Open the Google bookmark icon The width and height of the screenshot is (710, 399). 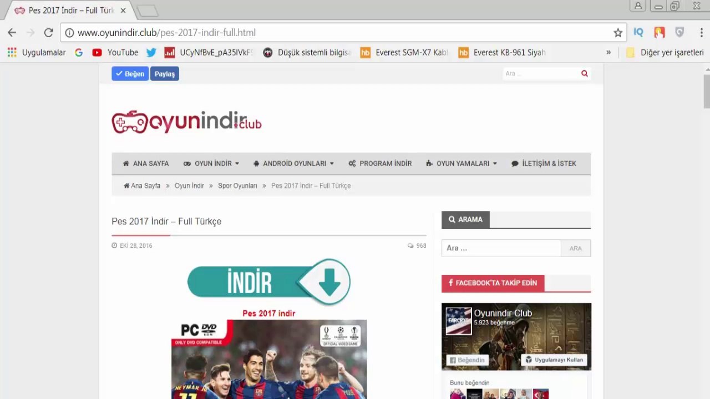click(79, 53)
